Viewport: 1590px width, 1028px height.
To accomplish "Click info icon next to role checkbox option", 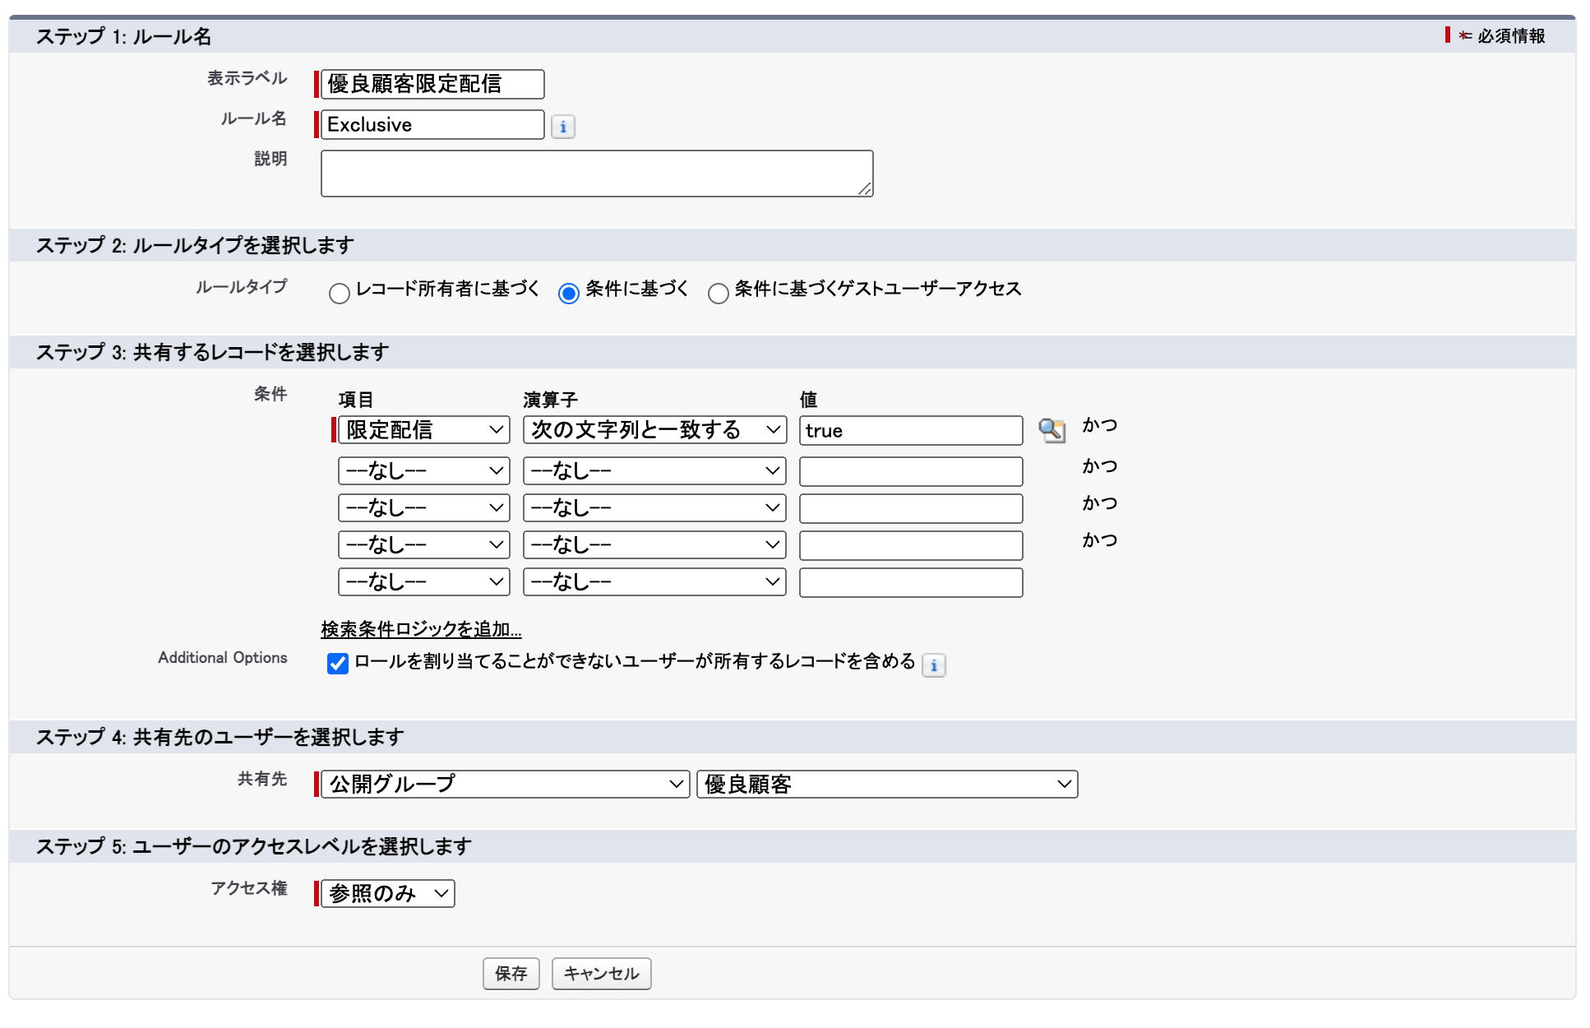I will tap(934, 664).
